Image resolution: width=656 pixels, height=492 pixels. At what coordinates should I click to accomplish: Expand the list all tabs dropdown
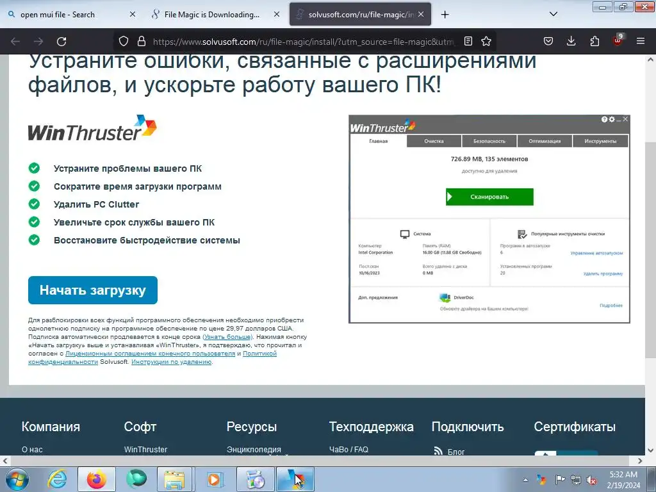tap(553, 14)
